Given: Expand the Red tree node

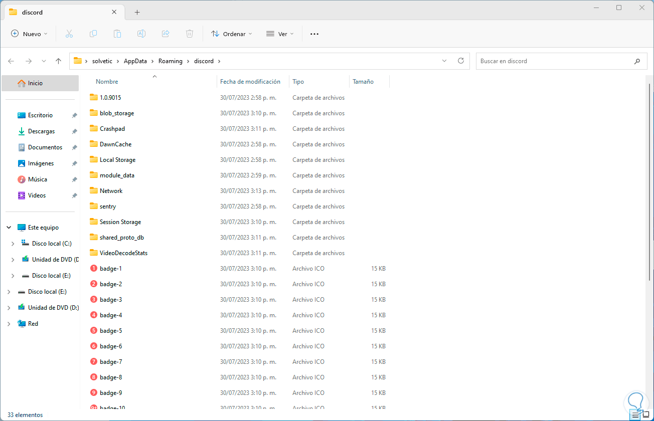Looking at the screenshot, I should pyautogui.click(x=9, y=324).
